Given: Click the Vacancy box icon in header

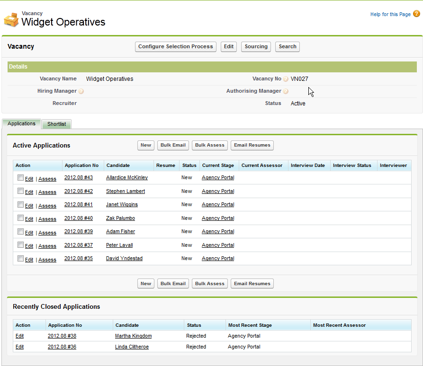Looking at the screenshot, I should click(x=11, y=20).
